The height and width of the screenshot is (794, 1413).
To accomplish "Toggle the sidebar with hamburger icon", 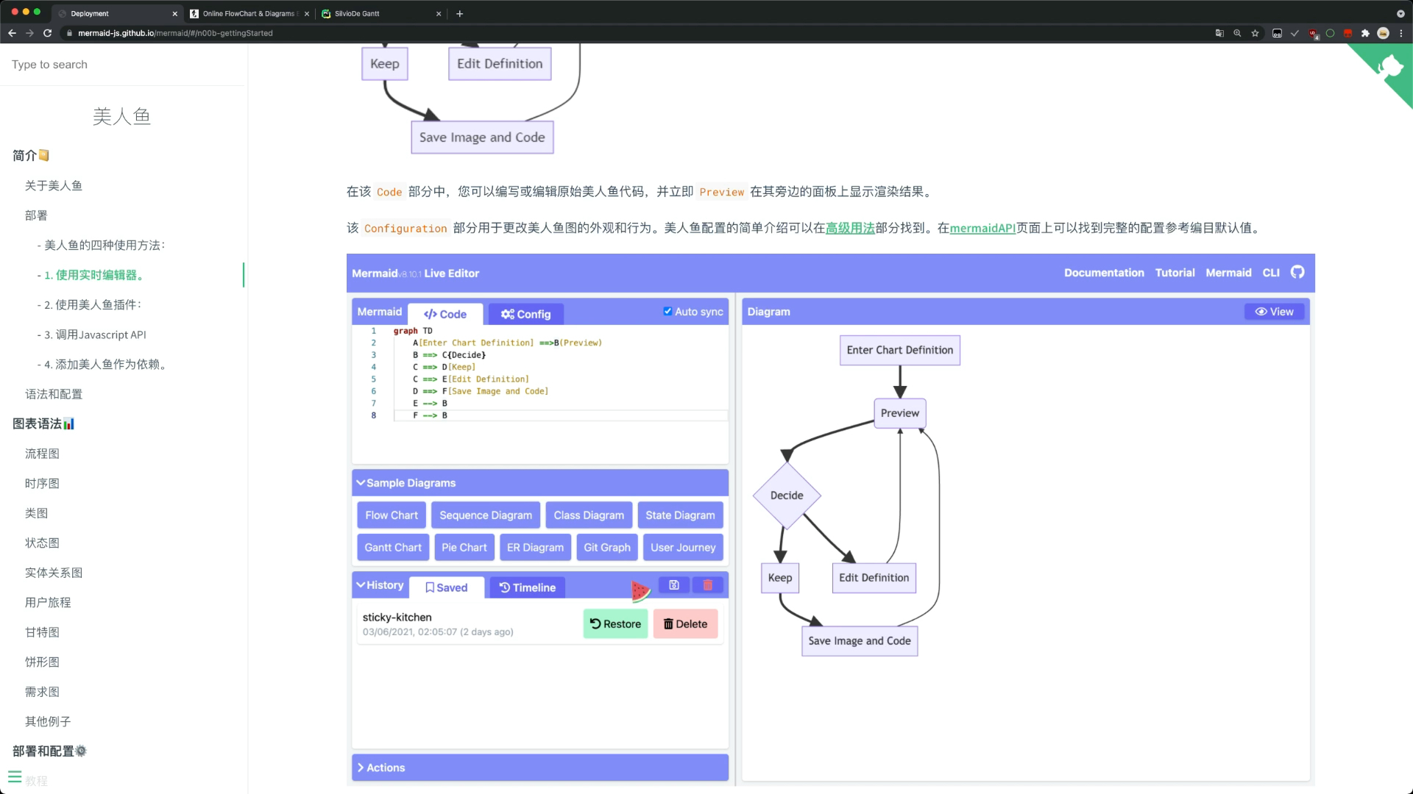I will pyautogui.click(x=15, y=777).
